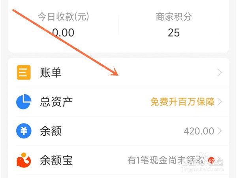Viewport: 237px width, 178px height.
Task: Expand the 余额 row chevron
Action: 220,131
